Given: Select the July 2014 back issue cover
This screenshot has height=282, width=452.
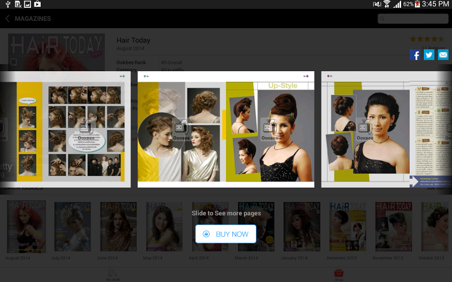Looking at the screenshot, I should (x=73, y=227).
